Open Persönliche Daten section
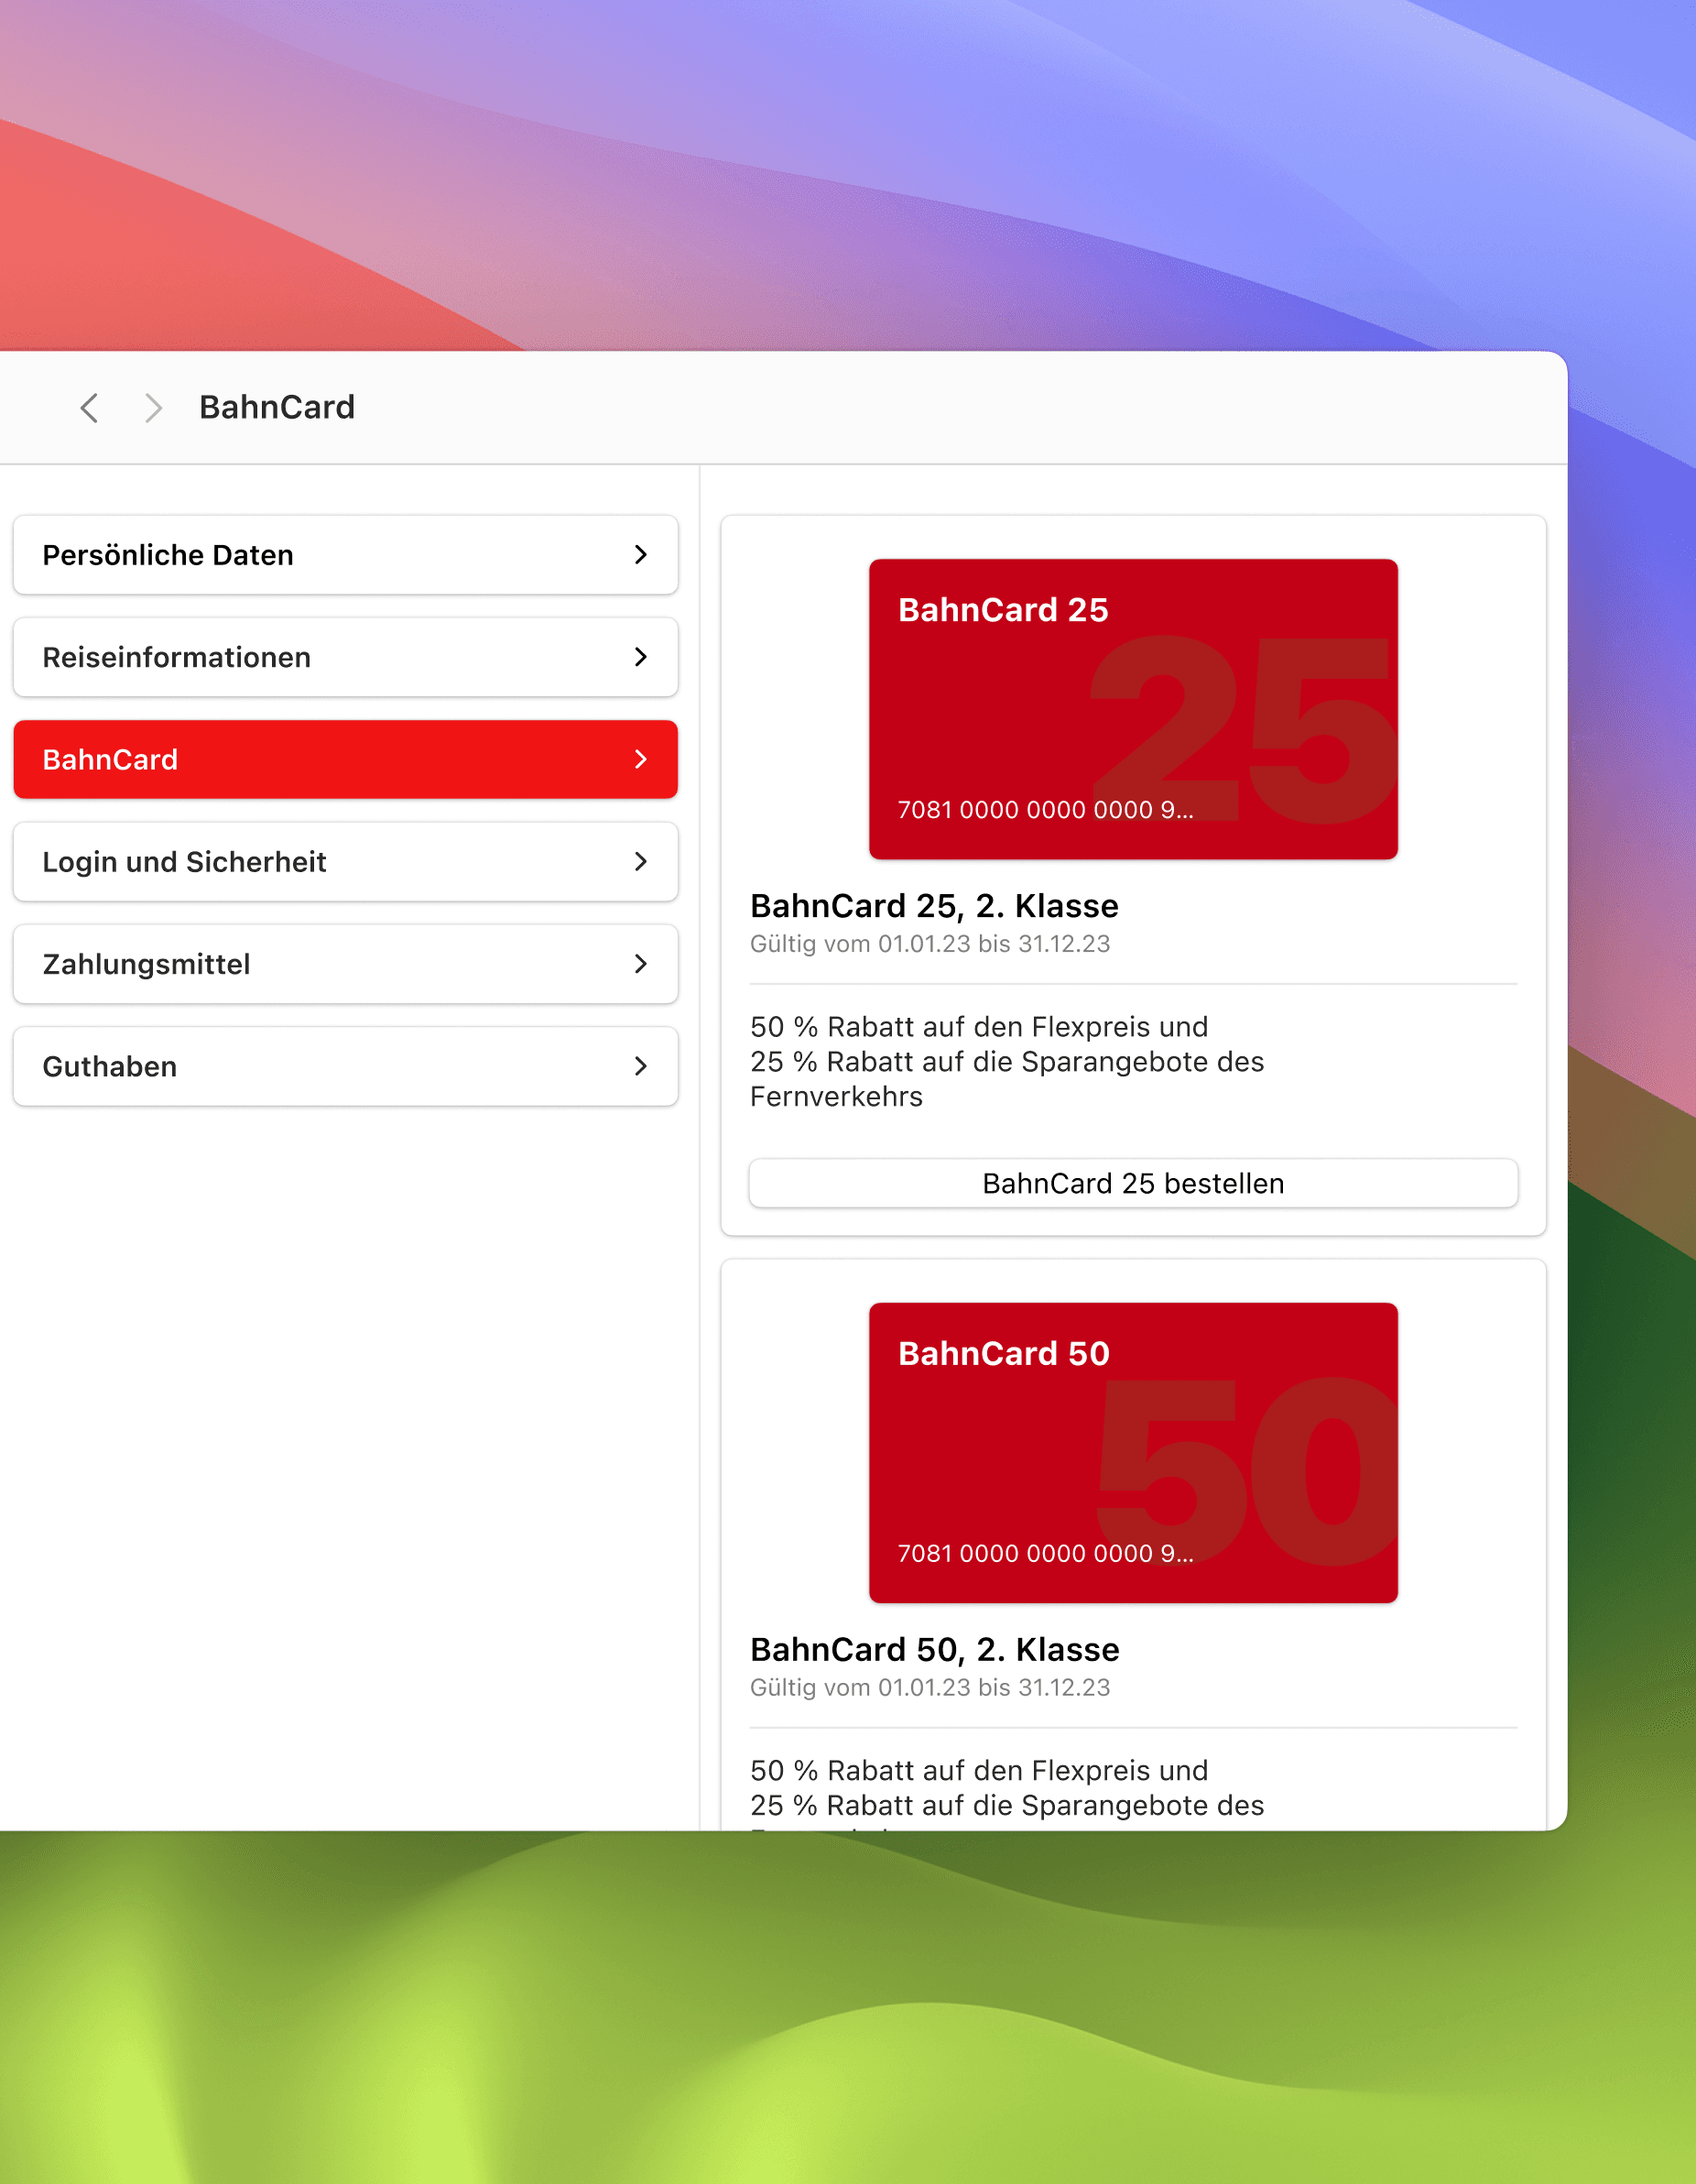This screenshot has height=2184, width=1696. point(346,555)
